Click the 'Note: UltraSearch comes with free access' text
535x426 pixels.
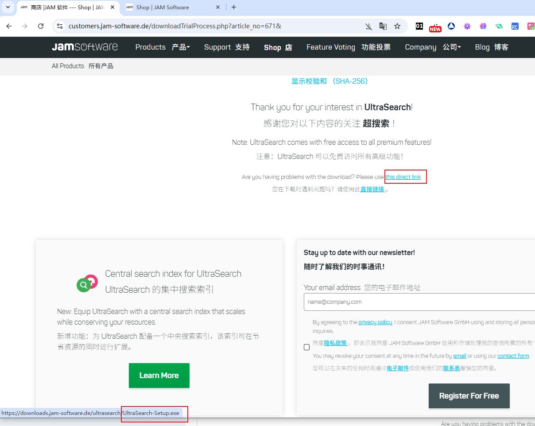coord(332,142)
